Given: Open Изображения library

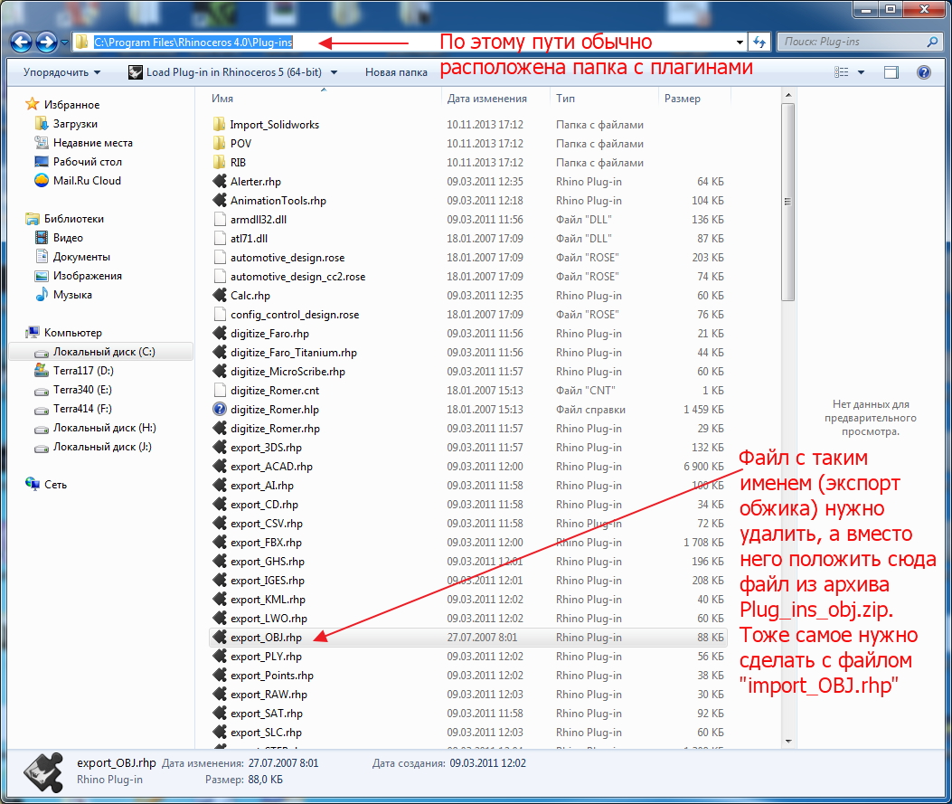Looking at the screenshot, I should [x=87, y=276].
